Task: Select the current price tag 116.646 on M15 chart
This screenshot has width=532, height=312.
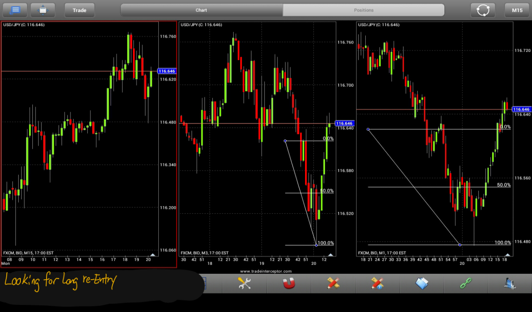Action: pos(167,71)
